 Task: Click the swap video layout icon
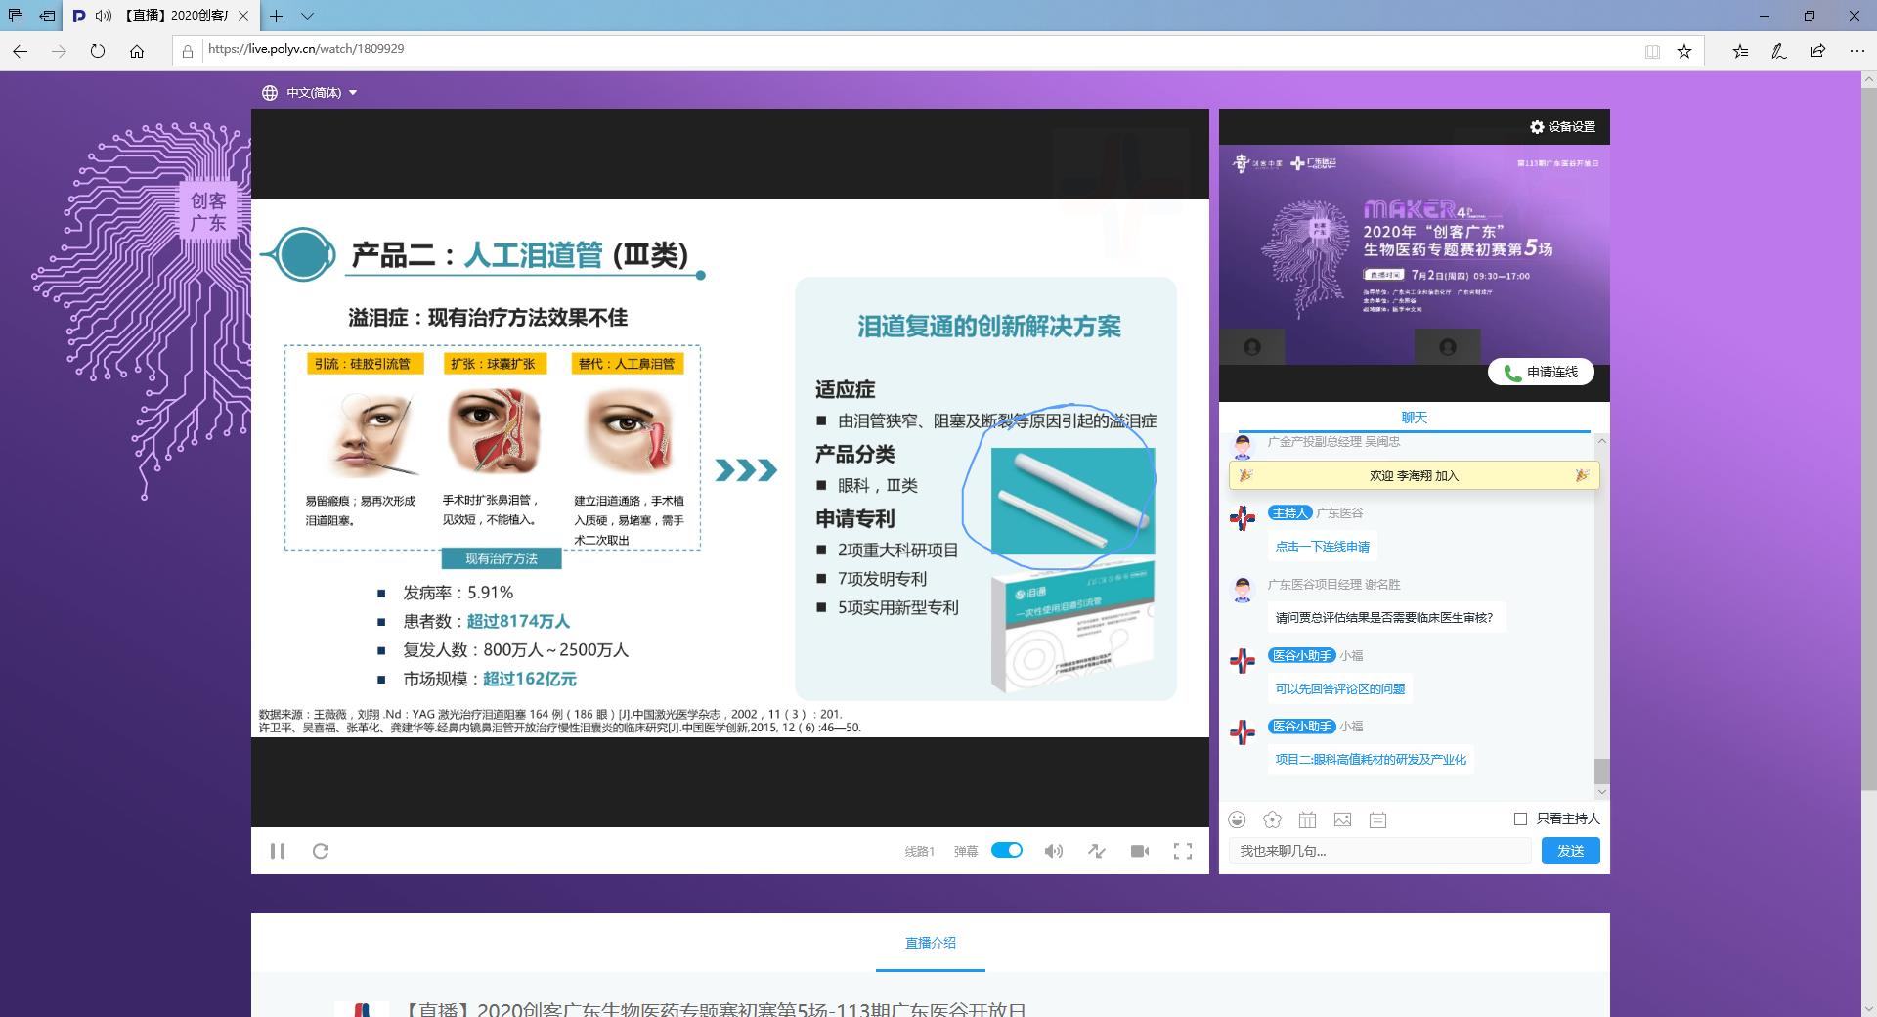[1097, 851]
